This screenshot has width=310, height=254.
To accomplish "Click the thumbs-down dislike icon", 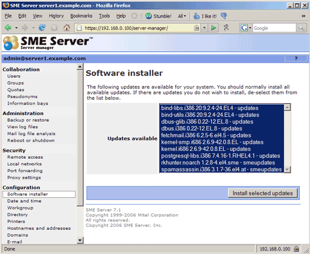I will pos(224,16).
